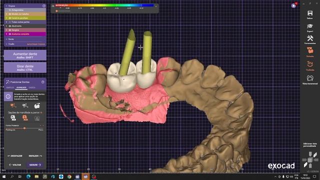Open notification avatar icon at top
The width and height of the screenshot is (320, 180).
[293, 5]
